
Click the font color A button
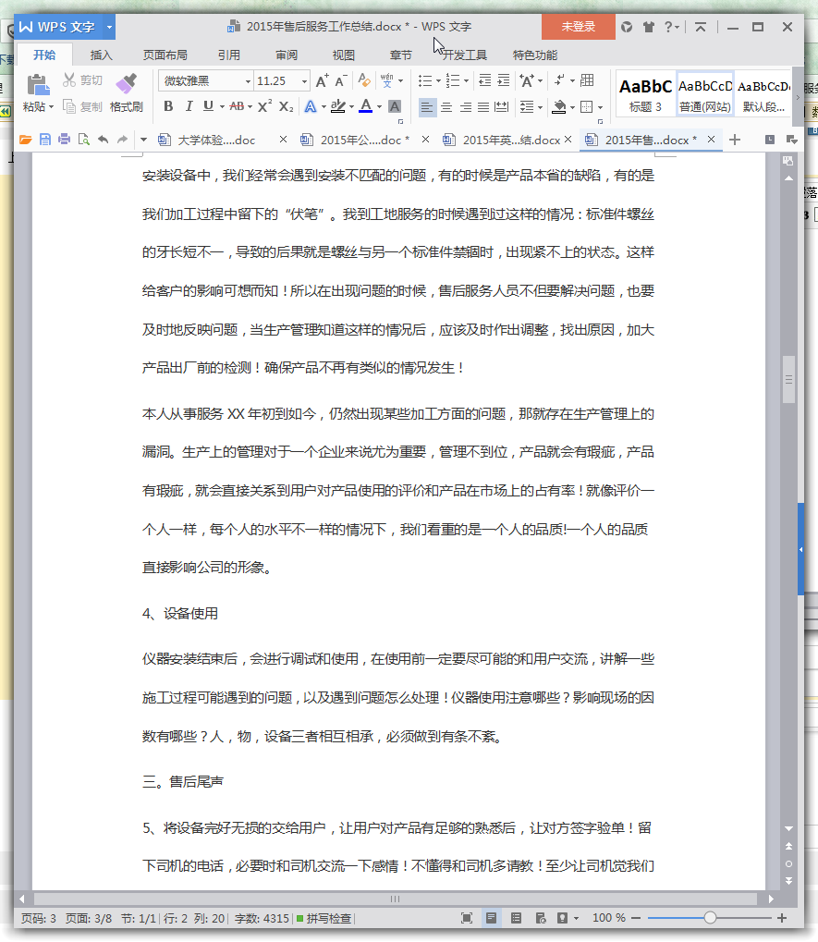pos(365,106)
